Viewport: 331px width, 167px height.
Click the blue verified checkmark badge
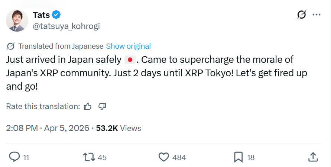click(56, 15)
